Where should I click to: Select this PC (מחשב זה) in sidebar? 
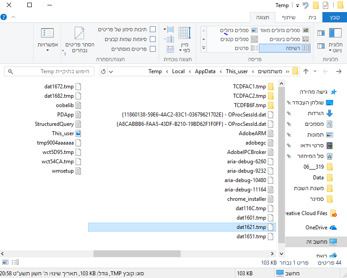[316, 242]
